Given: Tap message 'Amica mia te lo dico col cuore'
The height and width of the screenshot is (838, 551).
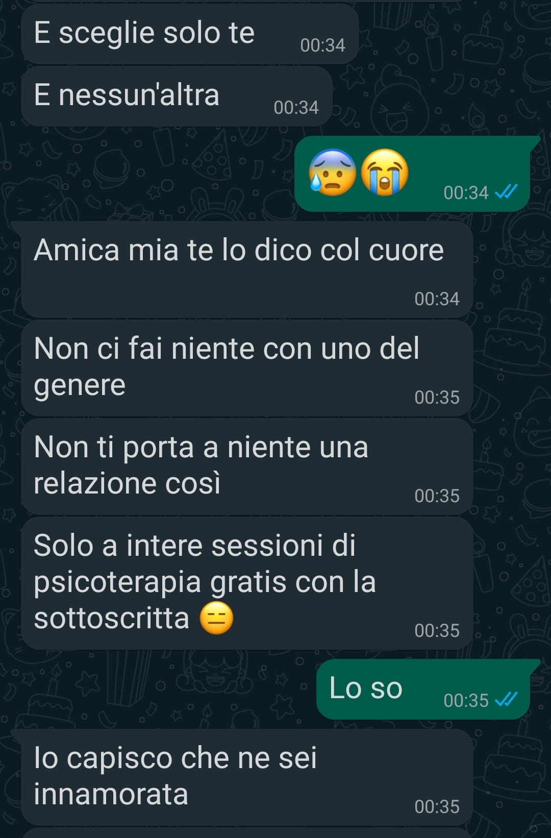Looking at the screenshot, I should (247, 269).
